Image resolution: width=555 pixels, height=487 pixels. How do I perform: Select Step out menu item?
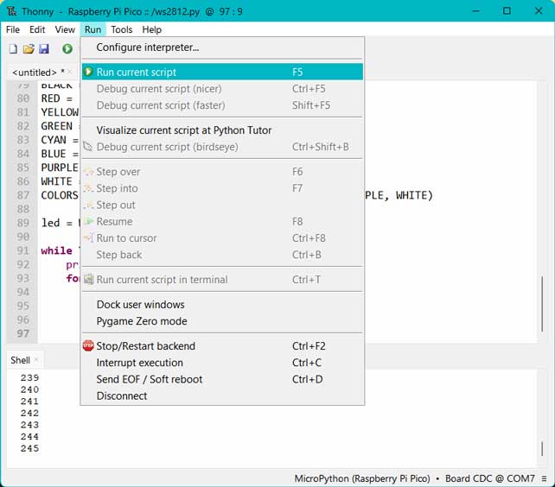[222, 205]
